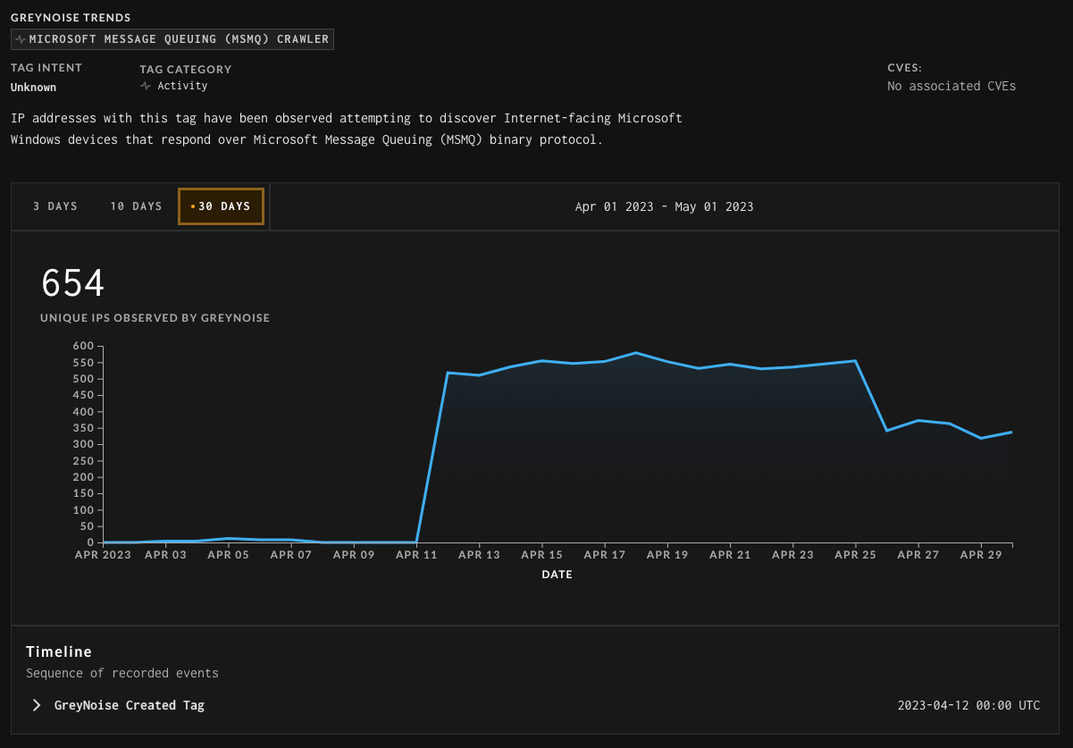This screenshot has width=1073, height=748.
Task: Click the DATE axis title
Action: pyautogui.click(x=557, y=575)
